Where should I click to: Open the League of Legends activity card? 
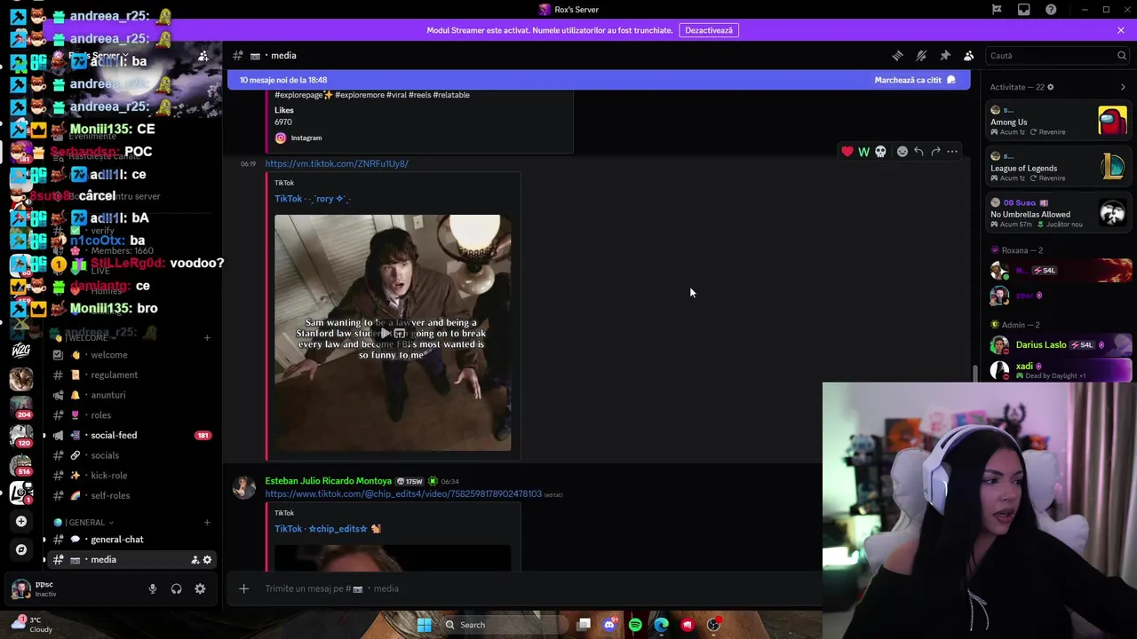[1059, 167]
